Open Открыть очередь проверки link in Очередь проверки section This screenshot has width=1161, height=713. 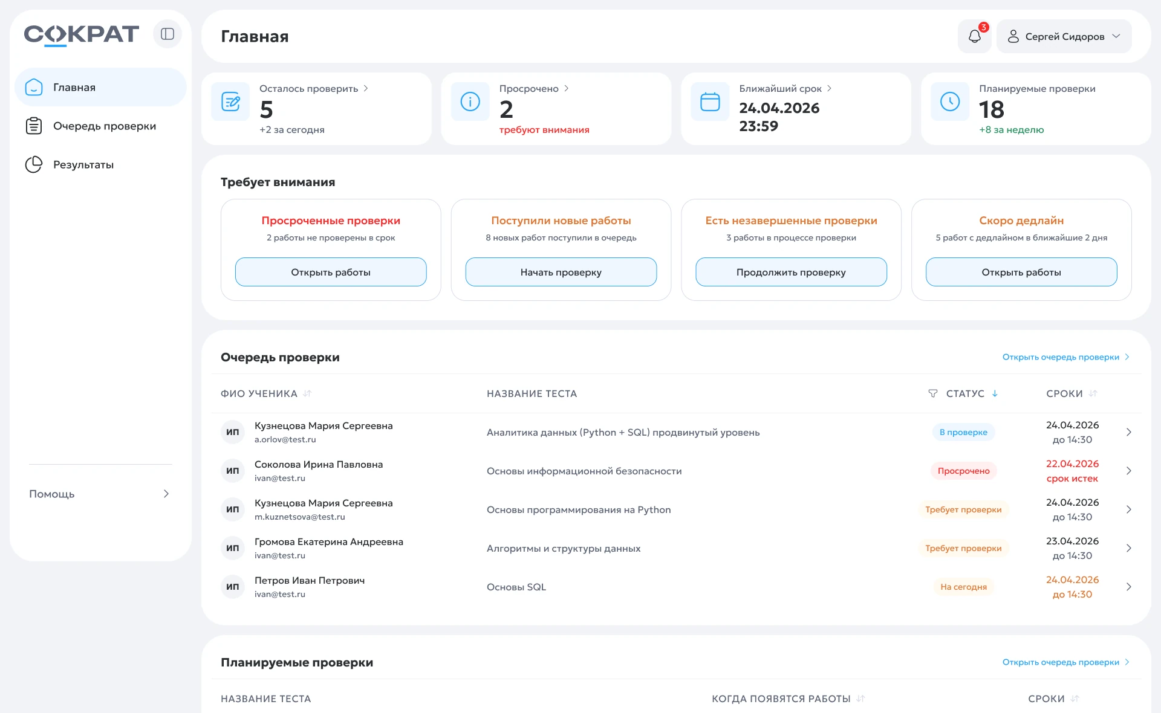1065,357
